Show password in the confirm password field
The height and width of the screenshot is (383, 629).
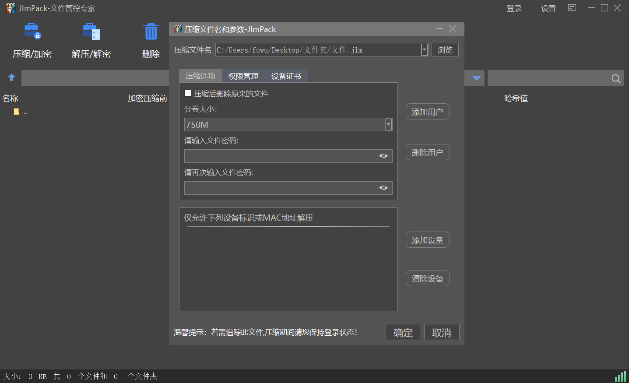(383, 188)
